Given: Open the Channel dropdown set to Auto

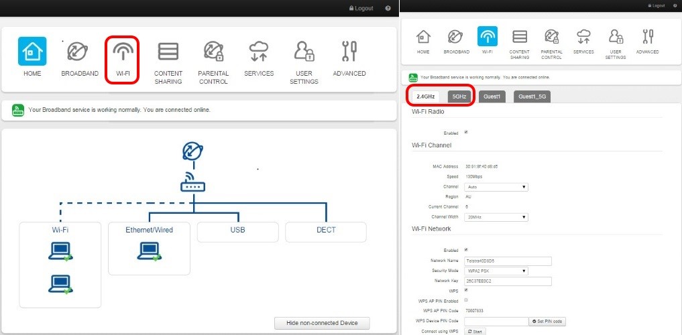Looking at the screenshot, I should 496,187.
